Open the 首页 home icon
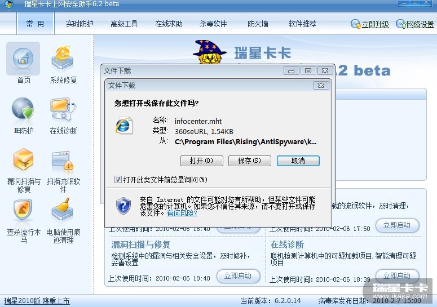The width and height of the screenshot is (437, 307). click(23, 59)
